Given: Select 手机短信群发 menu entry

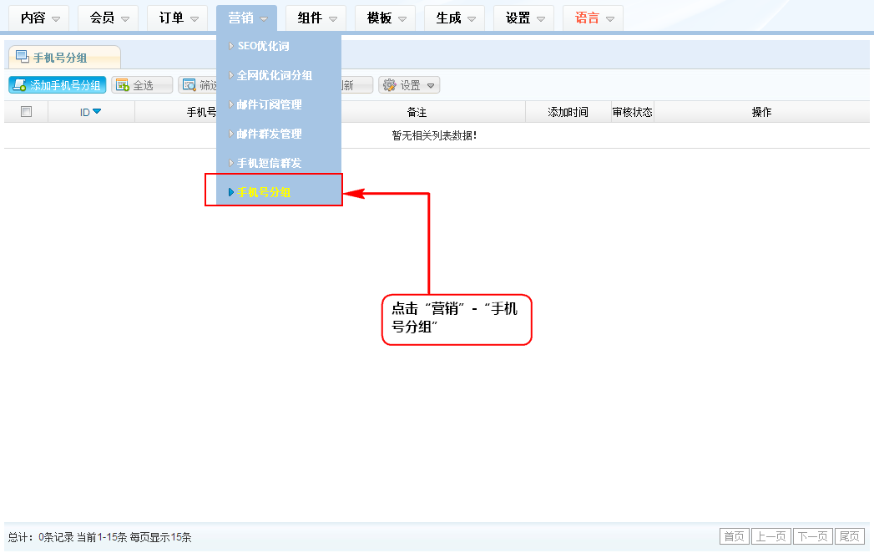Looking at the screenshot, I should pyautogui.click(x=269, y=163).
